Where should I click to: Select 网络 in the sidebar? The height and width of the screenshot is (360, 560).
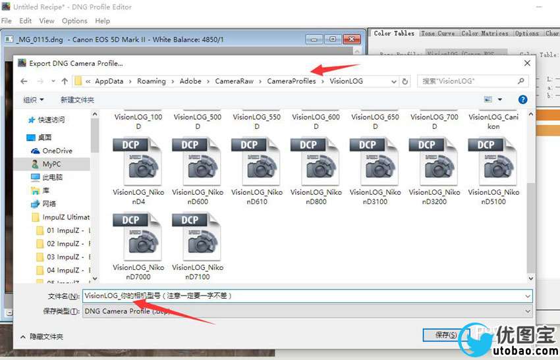43,204
